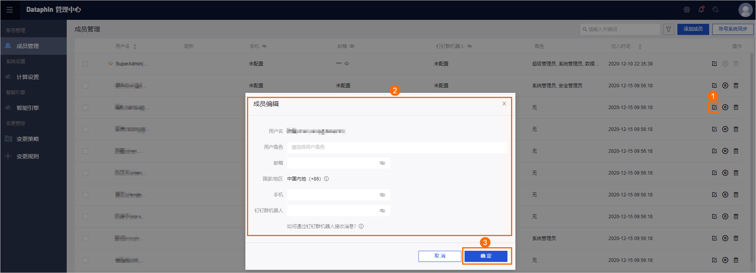
Task: Click the 昵称 column header
Action: 189,46
